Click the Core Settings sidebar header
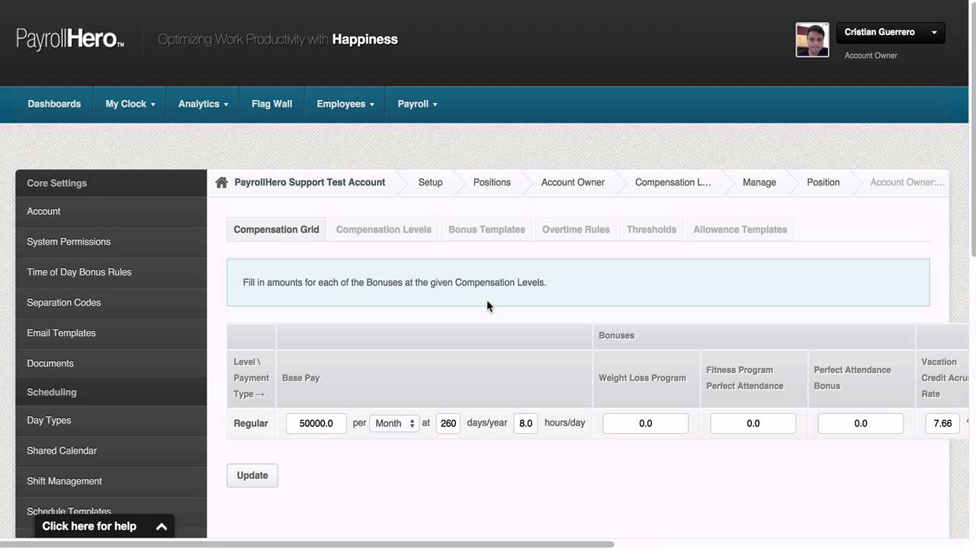976x549 pixels. coord(111,183)
